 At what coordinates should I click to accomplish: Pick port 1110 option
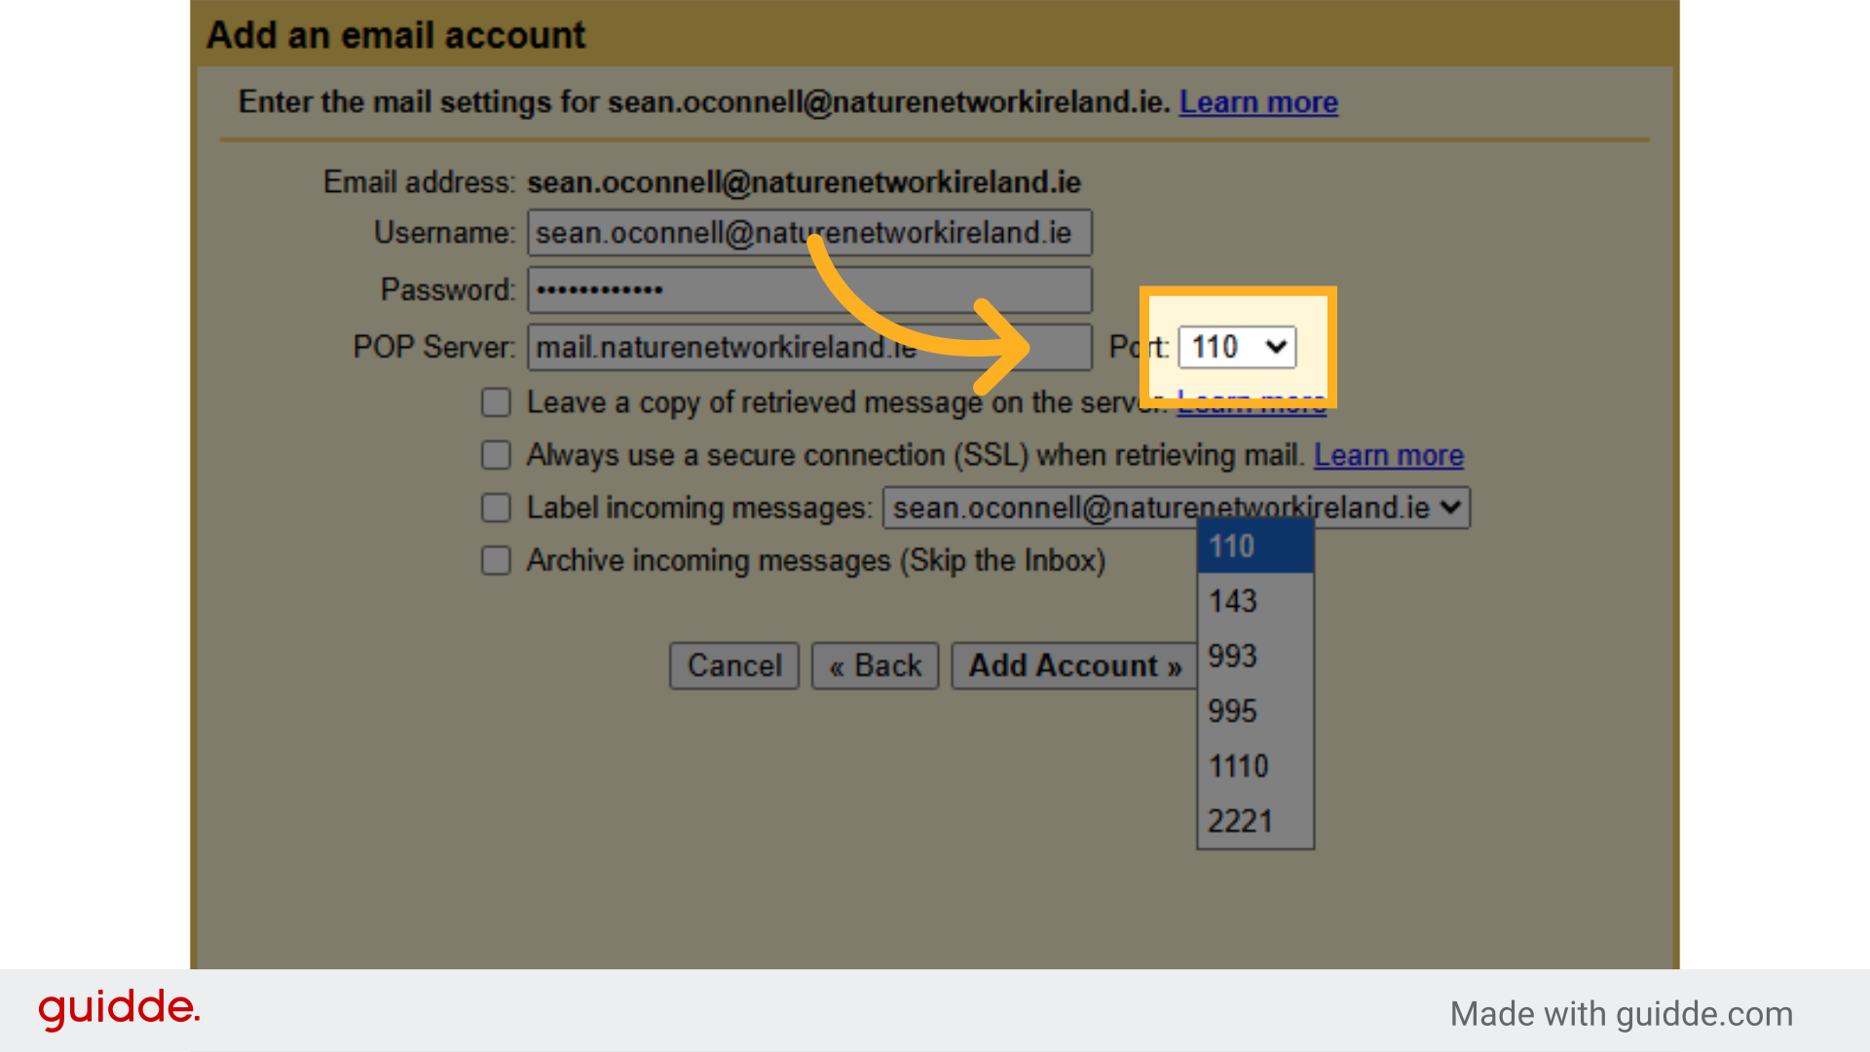(x=1254, y=767)
